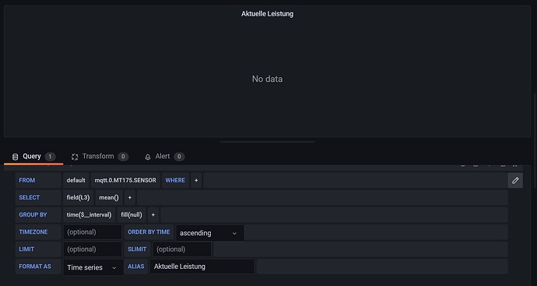The image size is (537, 286).
Task: Click the mean() aggregation segment
Action: [109, 197]
